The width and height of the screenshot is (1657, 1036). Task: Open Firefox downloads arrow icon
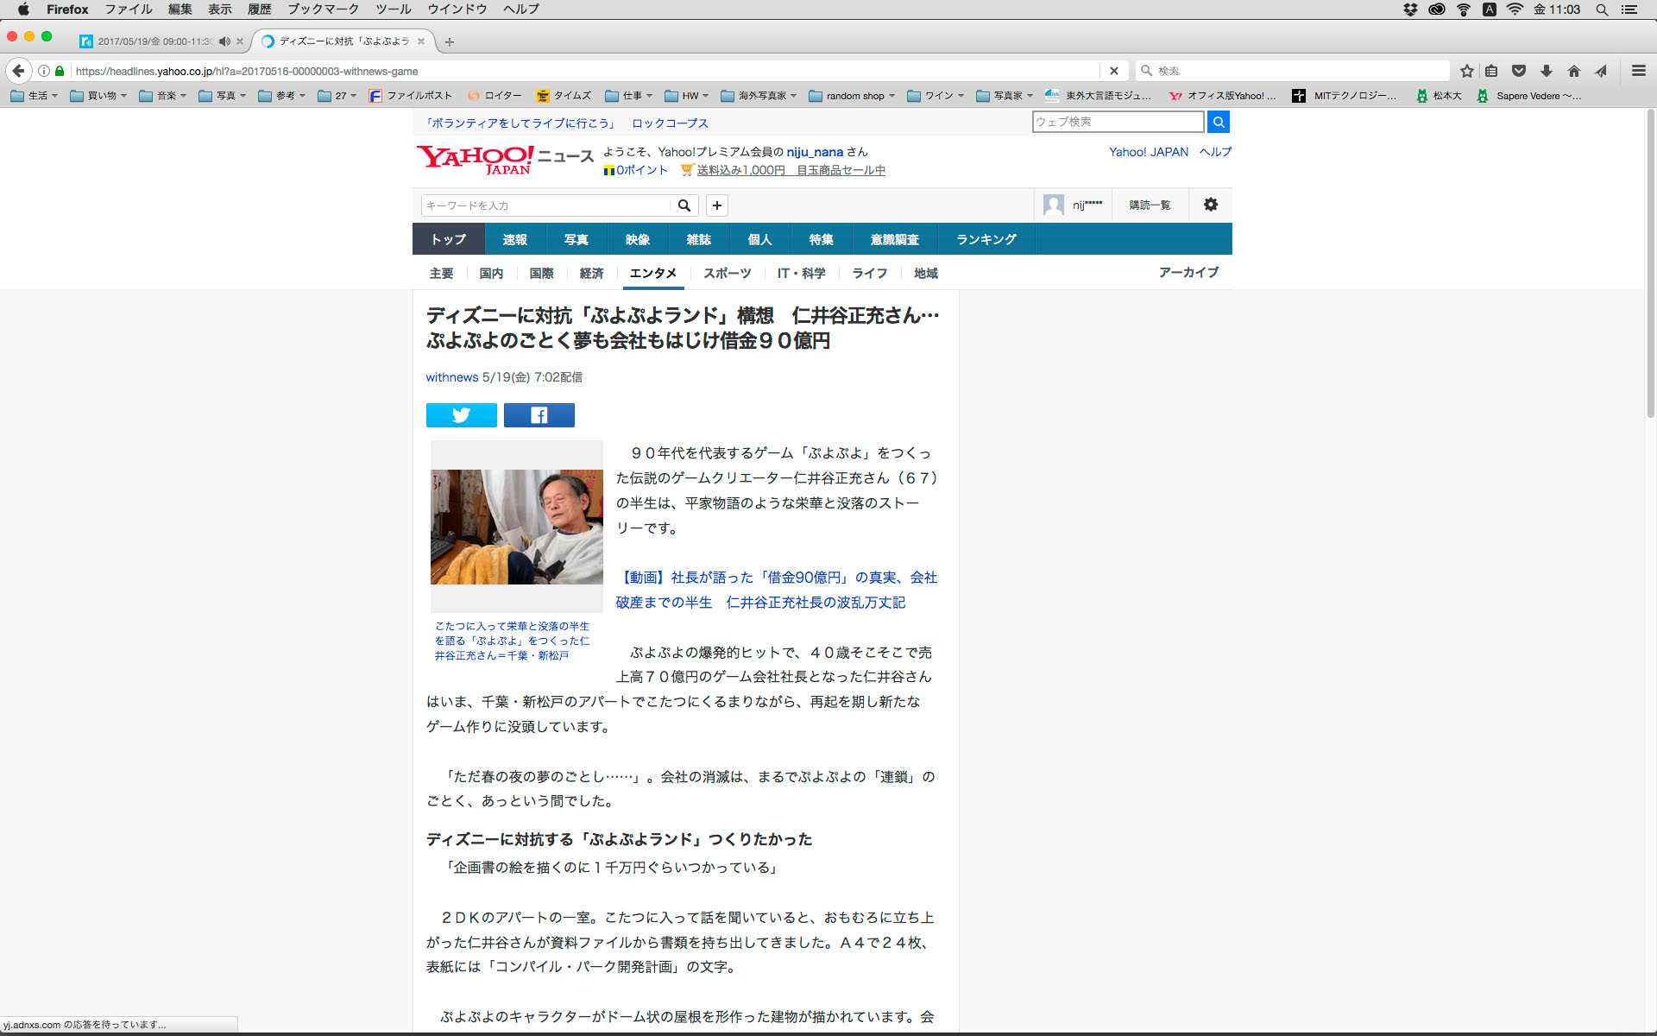point(1546,71)
